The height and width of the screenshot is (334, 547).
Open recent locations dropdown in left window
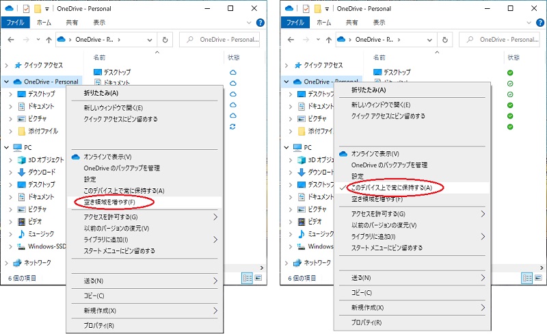coord(38,40)
